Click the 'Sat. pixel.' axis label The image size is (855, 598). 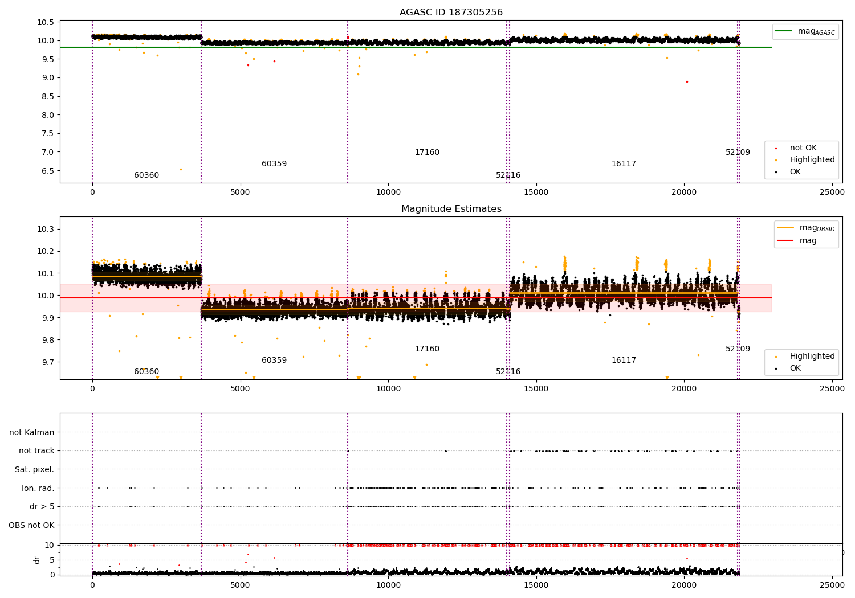[35, 470]
